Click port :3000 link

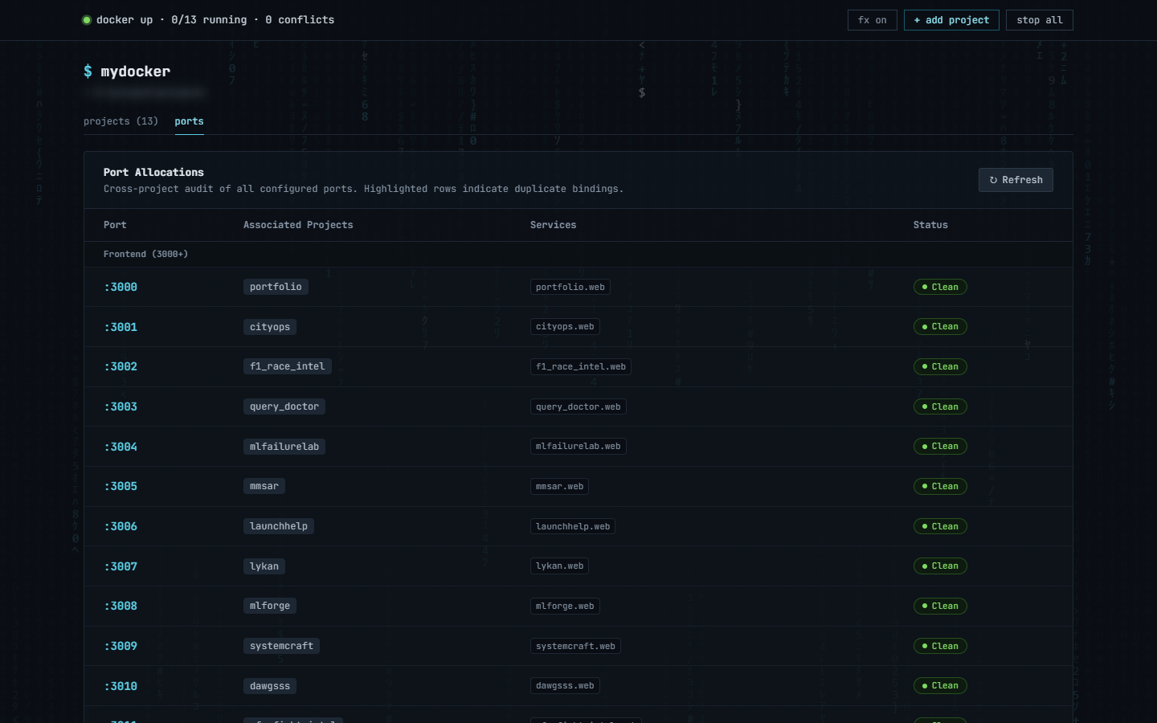[x=121, y=287]
